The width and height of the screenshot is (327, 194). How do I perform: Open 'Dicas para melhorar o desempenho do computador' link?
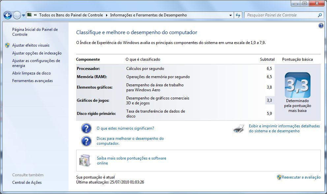(130, 141)
